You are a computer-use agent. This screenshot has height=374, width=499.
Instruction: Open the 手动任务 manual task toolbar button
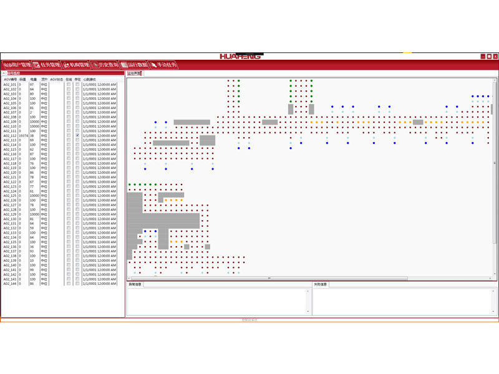pos(163,65)
